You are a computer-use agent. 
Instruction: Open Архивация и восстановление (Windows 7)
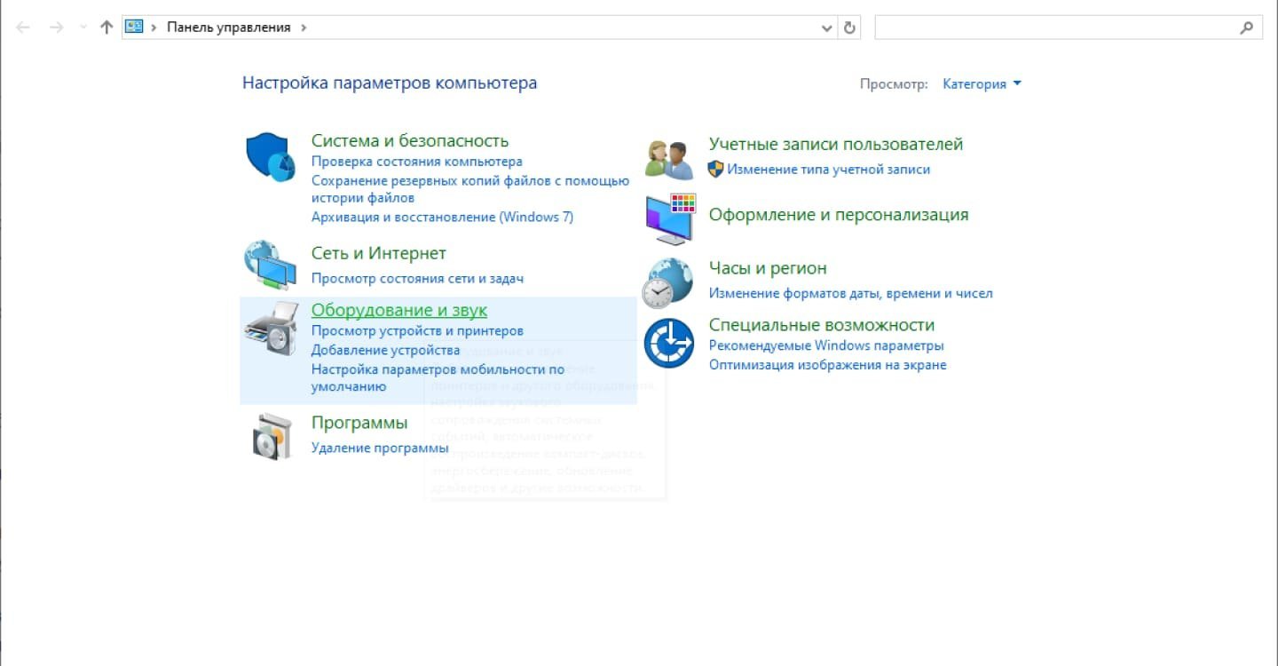[442, 217]
